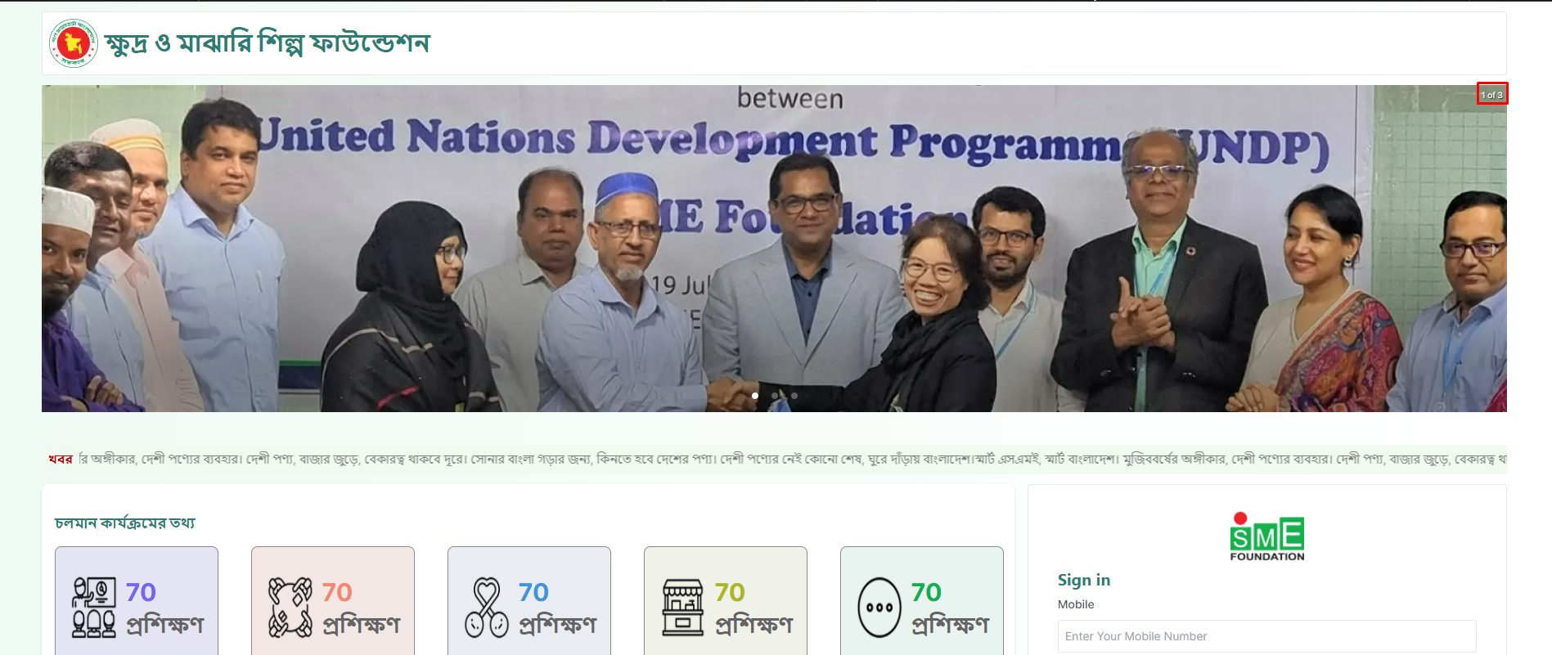
Task: Click the SME Foundation logo
Action: point(1267,536)
